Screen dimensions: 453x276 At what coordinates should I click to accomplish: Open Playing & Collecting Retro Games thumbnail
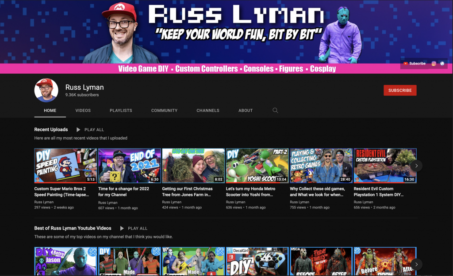coord(321,166)
